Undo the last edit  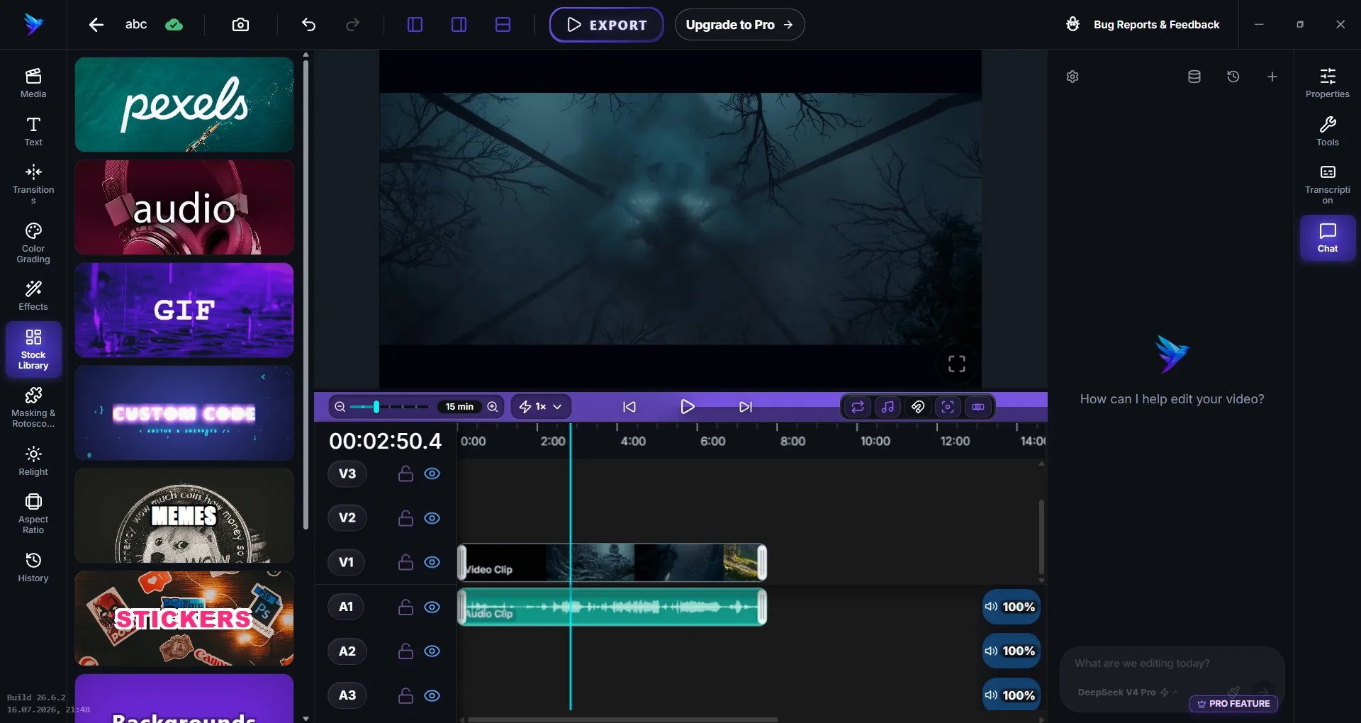(308, 25)
